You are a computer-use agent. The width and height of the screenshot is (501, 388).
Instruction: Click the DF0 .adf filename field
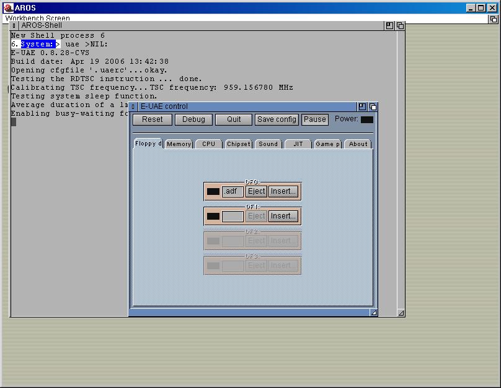coord(233,192)
